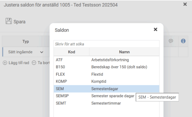Click the blue info column icon
This screenshot has height=117, width=192.
pos(183,41)
